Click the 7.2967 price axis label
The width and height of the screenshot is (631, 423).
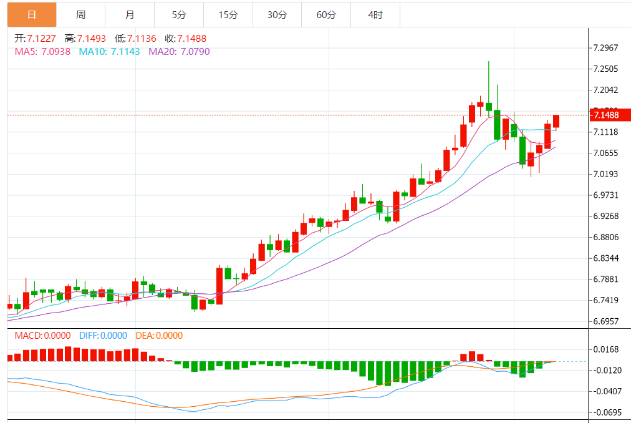[x=605, y=48]
